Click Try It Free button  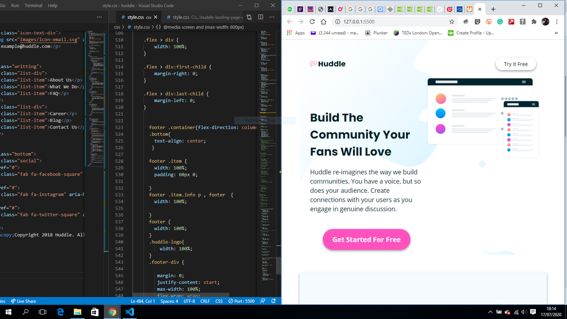[516, 64]
